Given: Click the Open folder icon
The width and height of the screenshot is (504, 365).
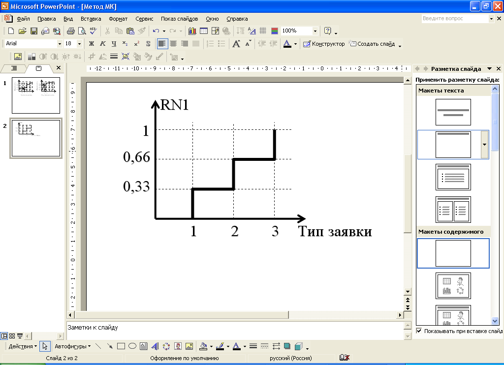Looking at the screenshot, I should tap(22, 31).
